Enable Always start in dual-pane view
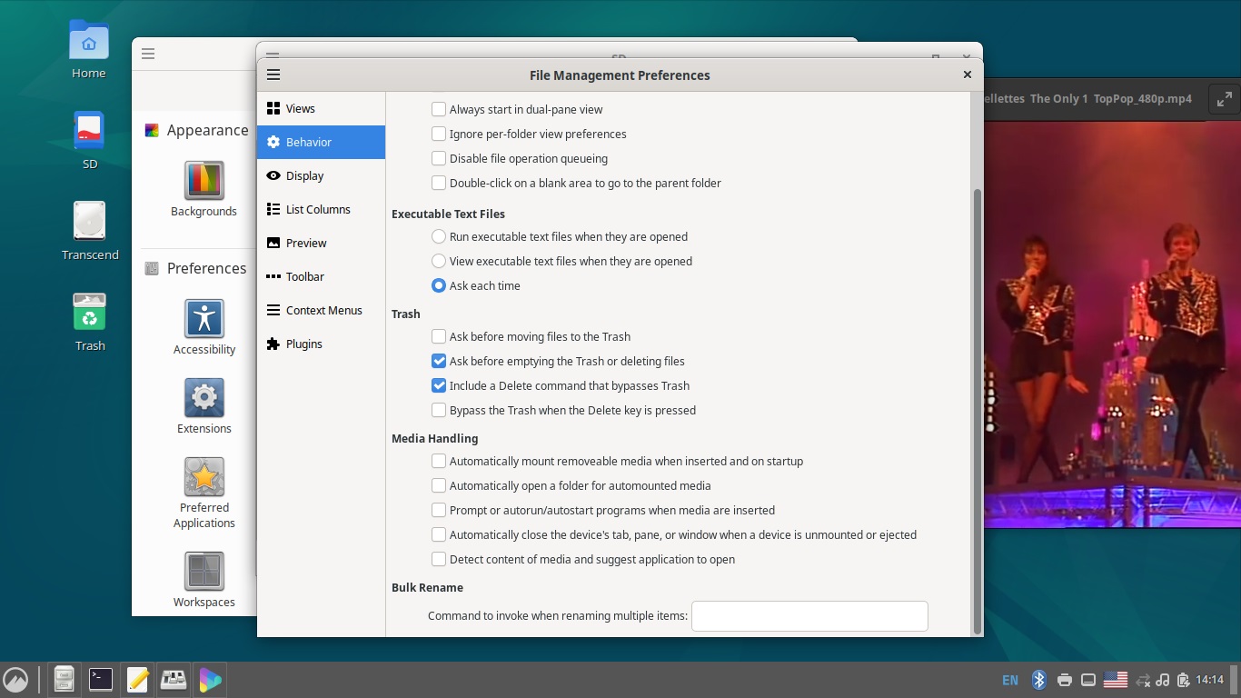1241x698 pixels. point(439,109)
